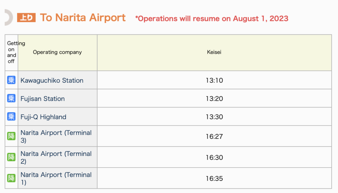338x193 pixels.
Task: Click boarding icon beside Fujisan Station
Action: (11, 98)
